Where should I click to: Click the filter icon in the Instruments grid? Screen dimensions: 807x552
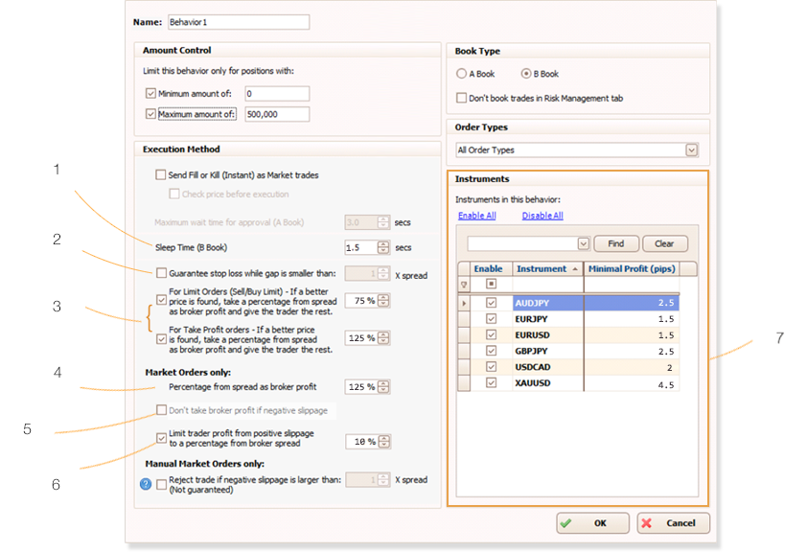coord(463,285)
